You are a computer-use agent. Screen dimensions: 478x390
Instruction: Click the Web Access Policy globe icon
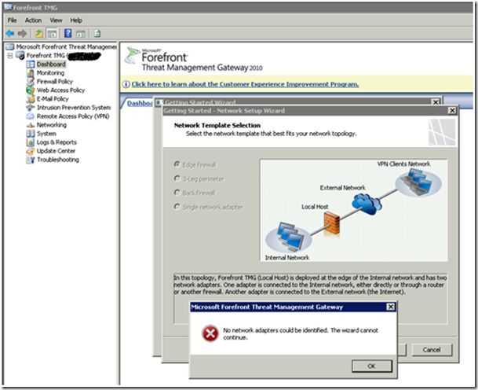[31, 90]
